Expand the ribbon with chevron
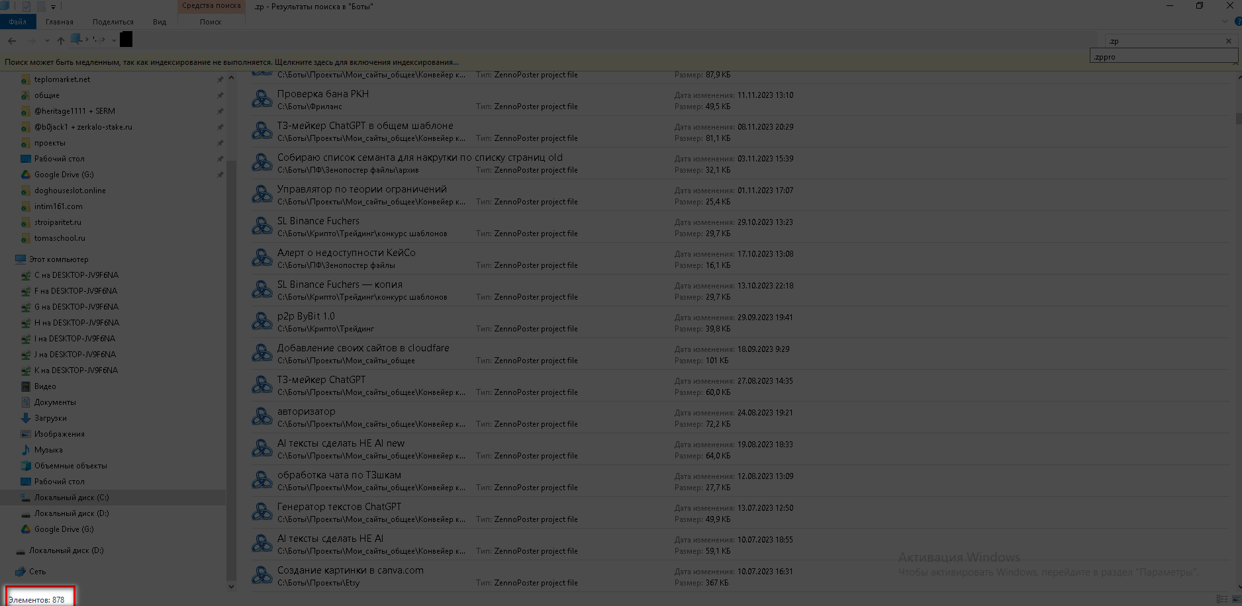The height and width of the screenshot is (606, 1242). (1224, 21)
